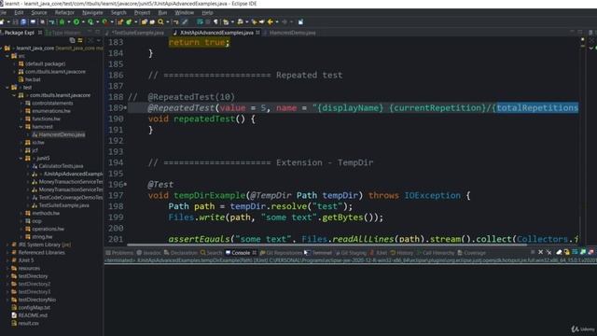Click Remove Launch X icon in Console
597x336 pixels.
pos(540,252)
